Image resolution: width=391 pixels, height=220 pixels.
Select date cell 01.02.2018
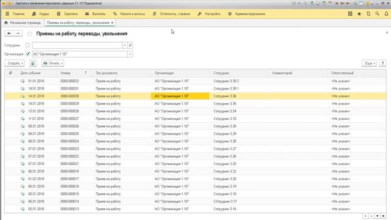tap(36, 179)
